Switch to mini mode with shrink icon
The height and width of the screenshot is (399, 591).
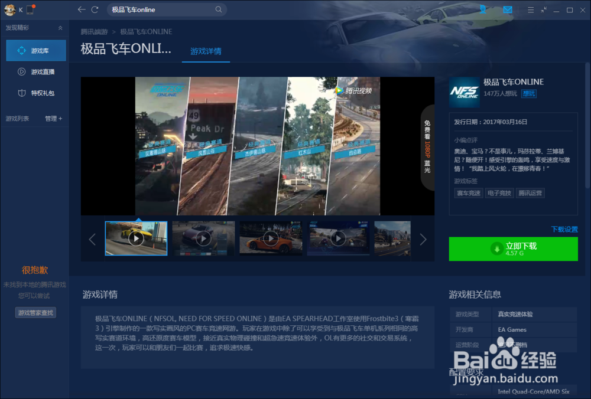[544, 10]
